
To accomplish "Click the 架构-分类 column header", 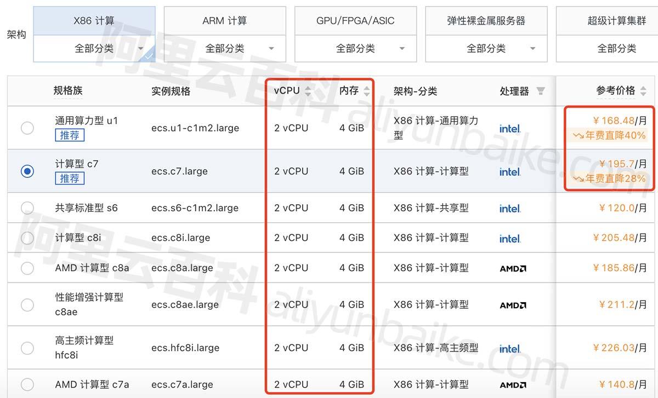I will (415, 91).
